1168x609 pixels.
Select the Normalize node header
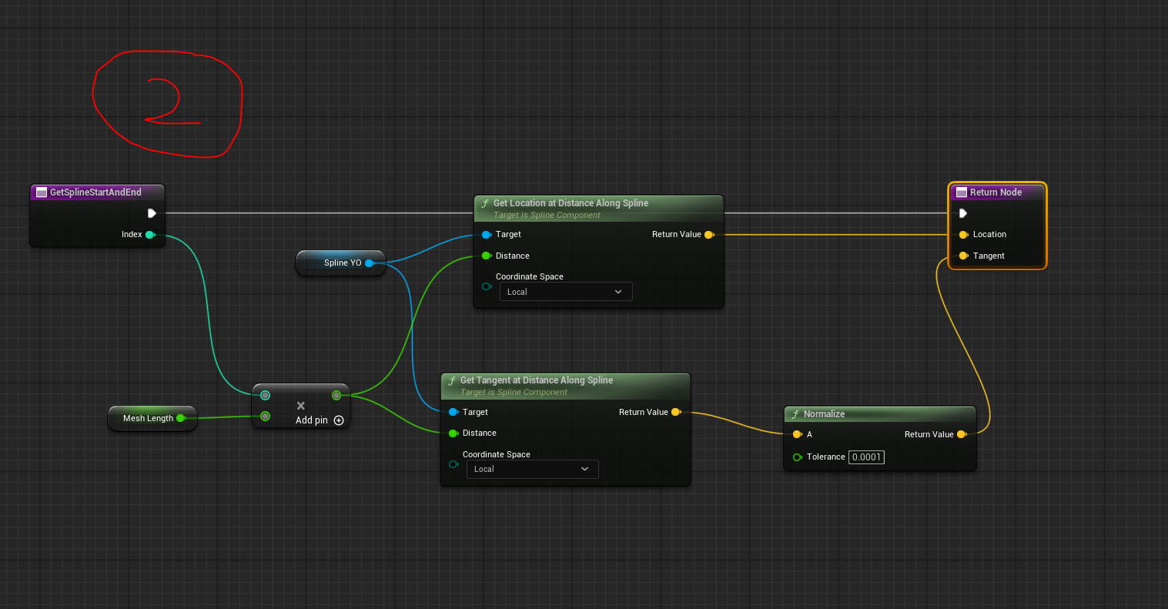(x=880, y=414)
